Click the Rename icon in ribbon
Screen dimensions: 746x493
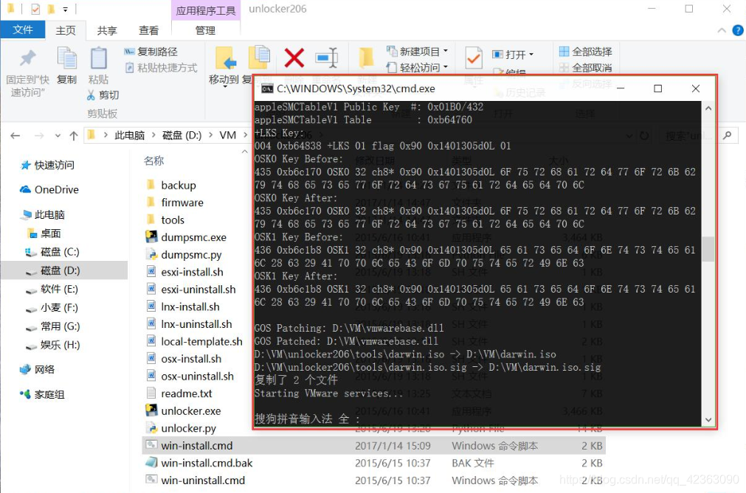327,58
